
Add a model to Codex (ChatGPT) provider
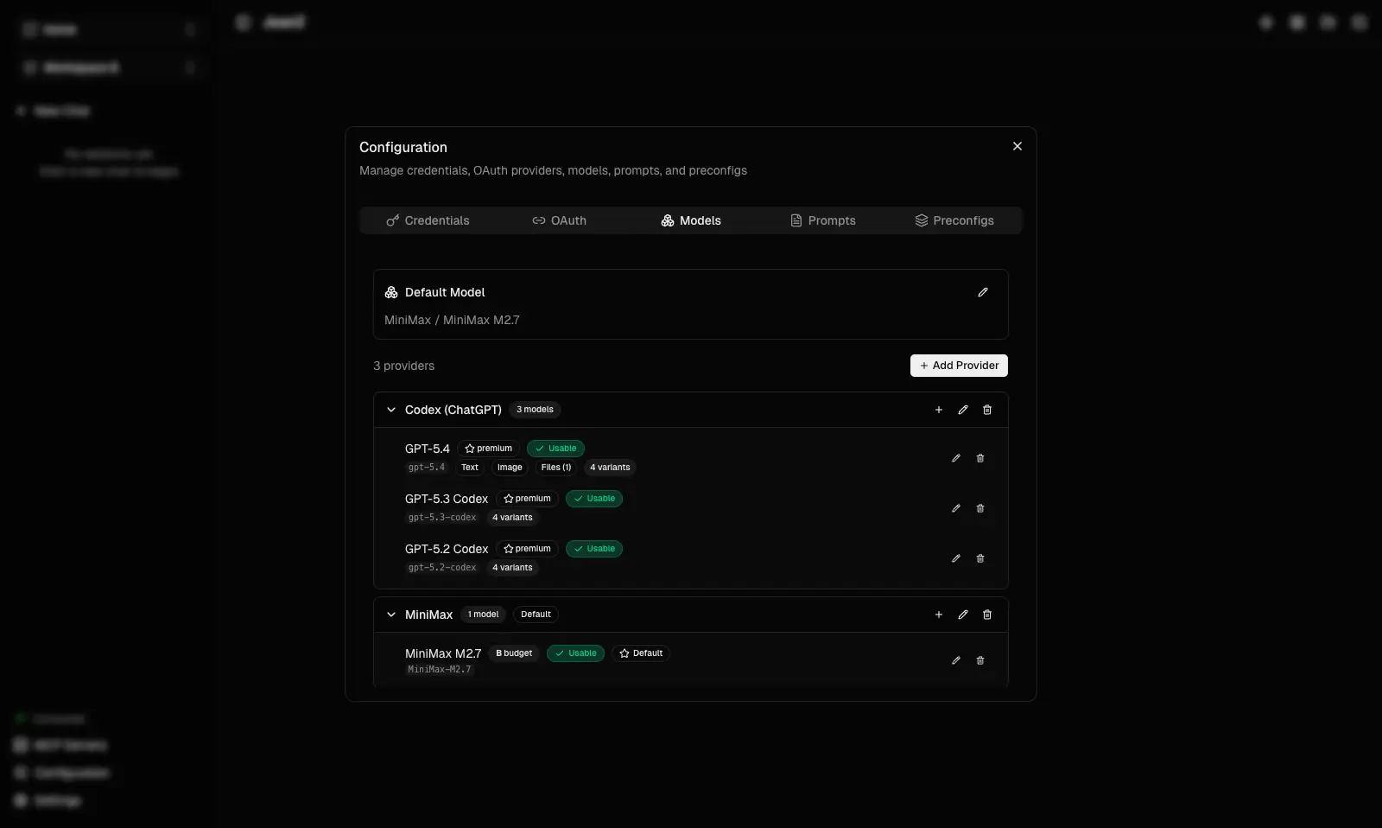[938, 411]
